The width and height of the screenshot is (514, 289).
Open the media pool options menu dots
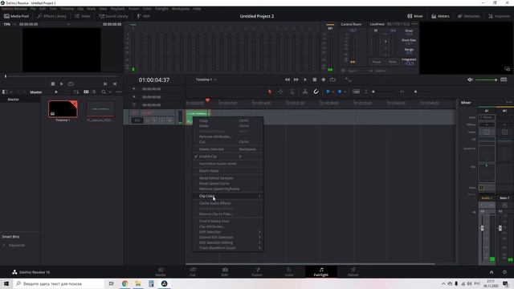click(118, 92)
